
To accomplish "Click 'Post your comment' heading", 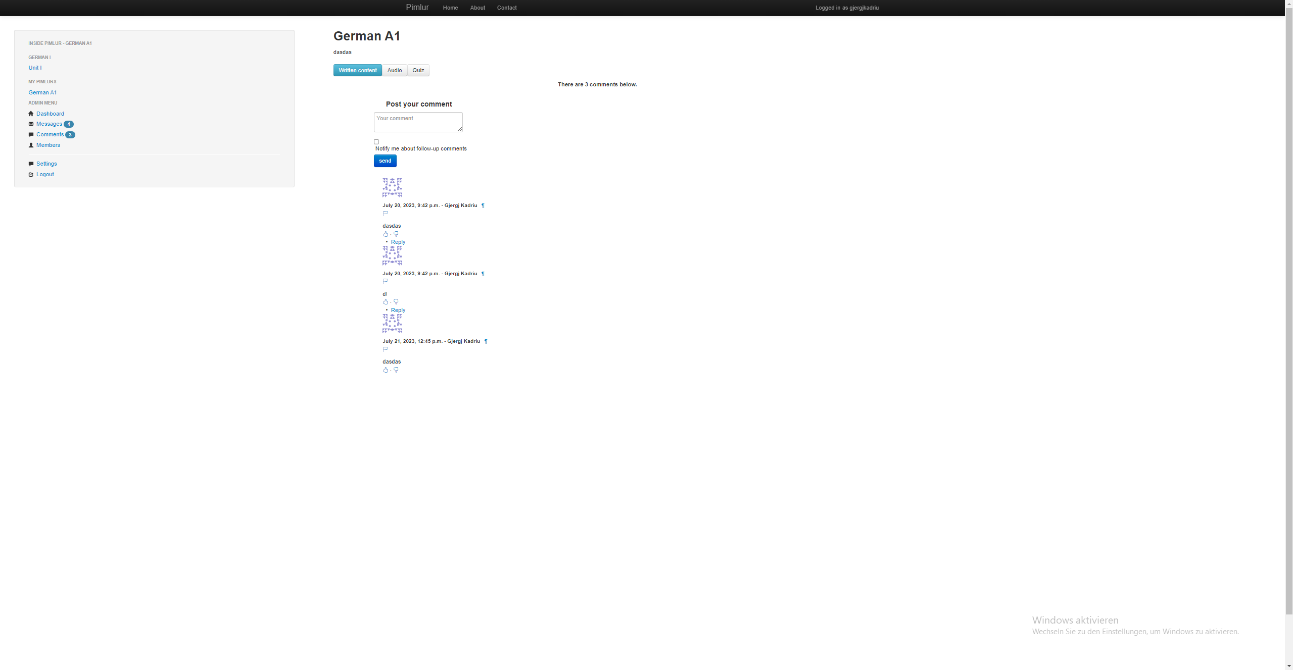I will (x=419, y=104).
